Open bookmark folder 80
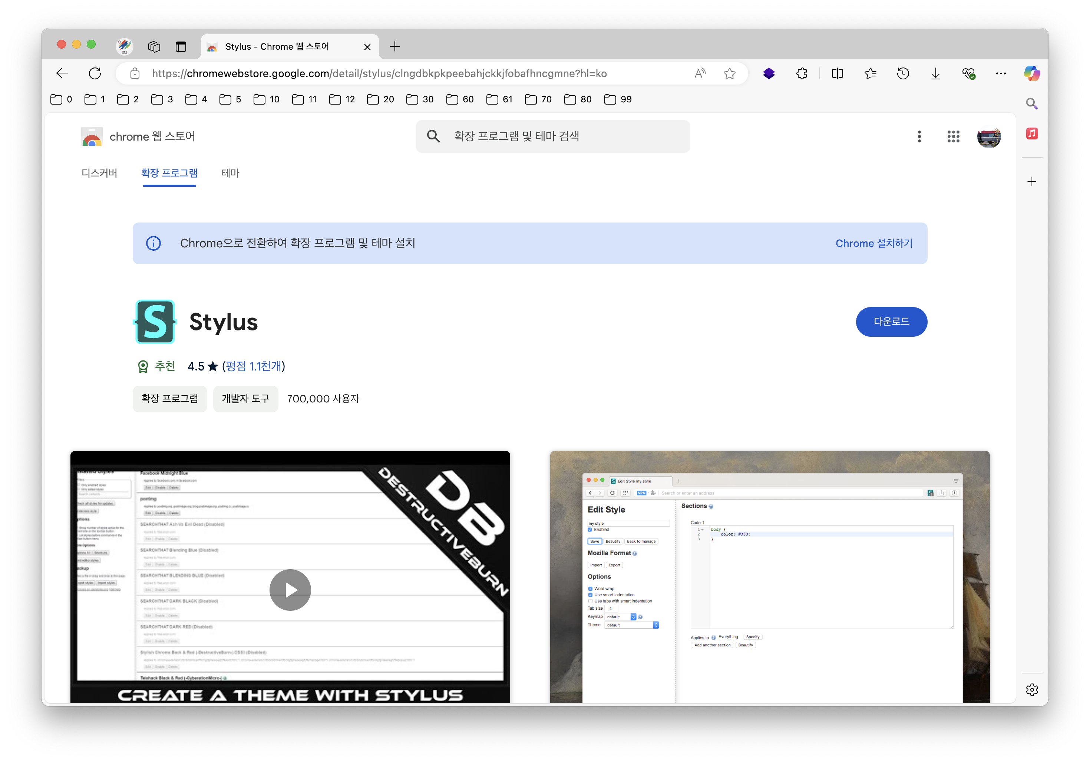 578,99
